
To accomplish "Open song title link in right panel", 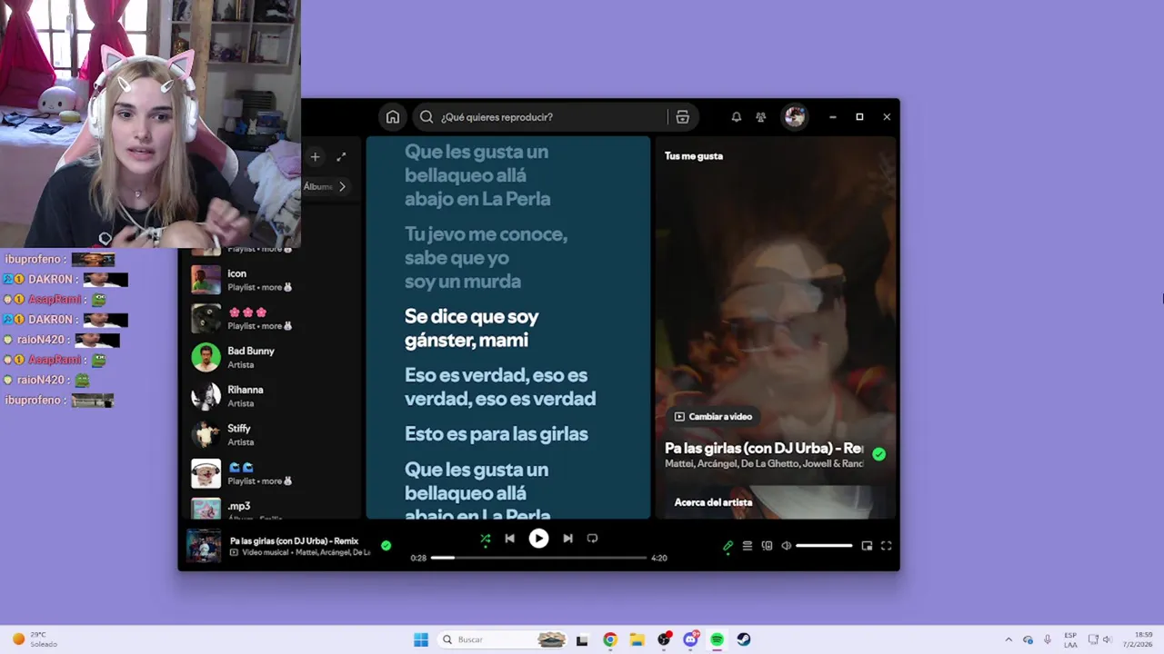I will (x=764, y=448).
